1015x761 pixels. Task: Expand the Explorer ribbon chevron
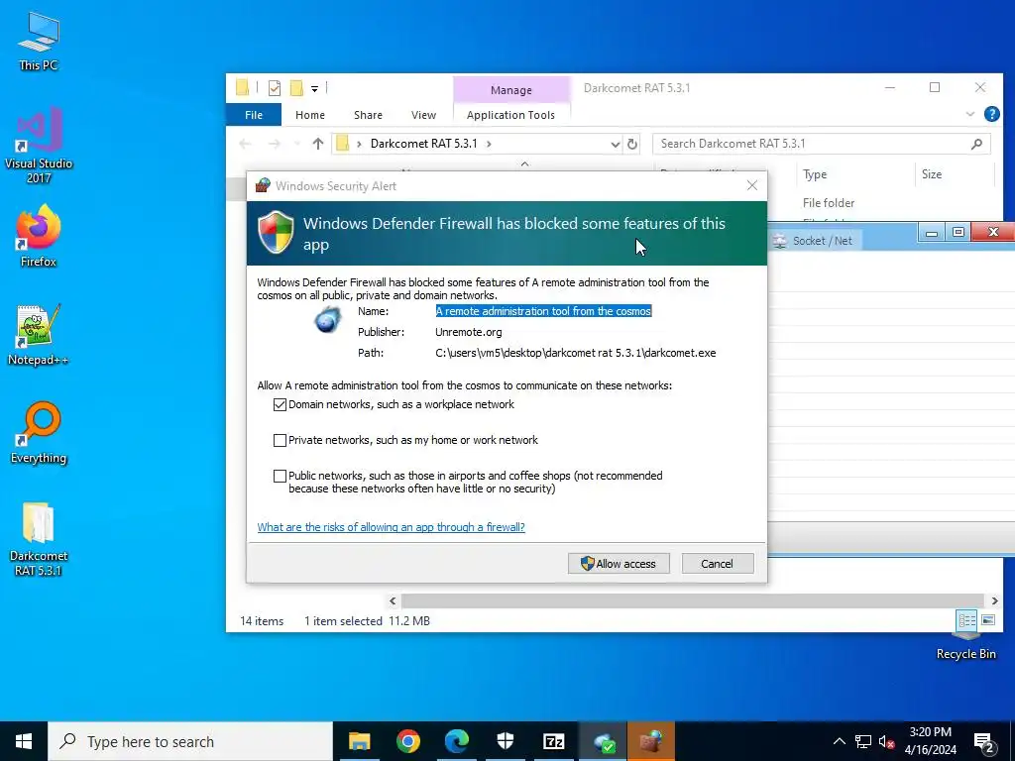(x=969, y=115)
